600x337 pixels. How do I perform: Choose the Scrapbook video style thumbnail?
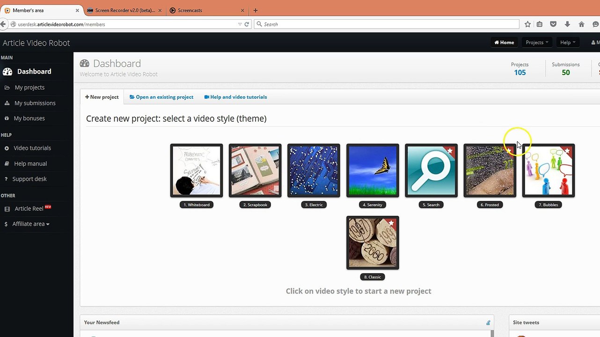pos(255,170)
